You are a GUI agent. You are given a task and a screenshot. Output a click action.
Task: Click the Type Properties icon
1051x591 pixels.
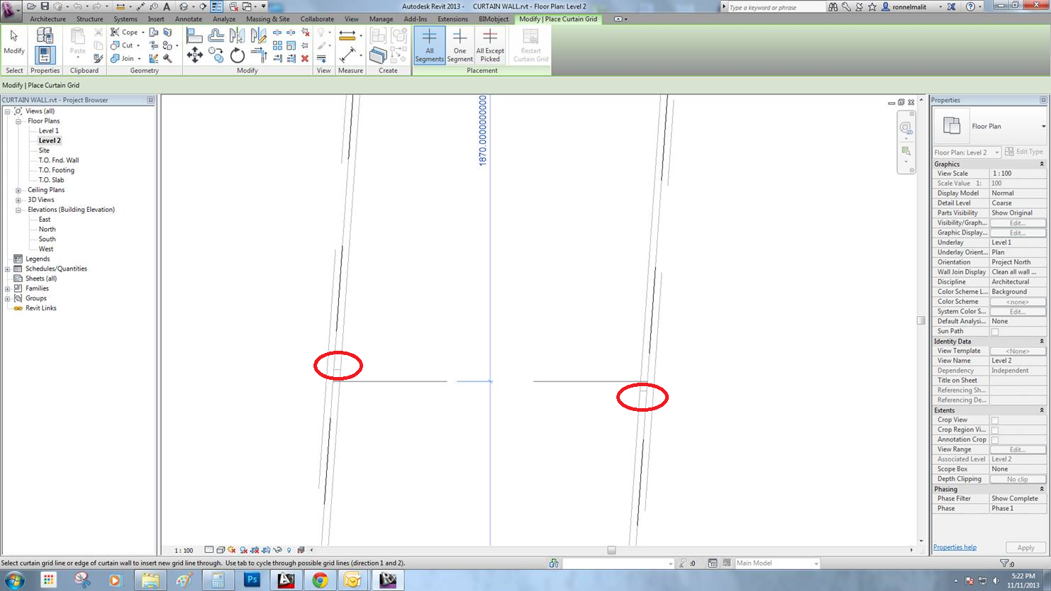45,35
